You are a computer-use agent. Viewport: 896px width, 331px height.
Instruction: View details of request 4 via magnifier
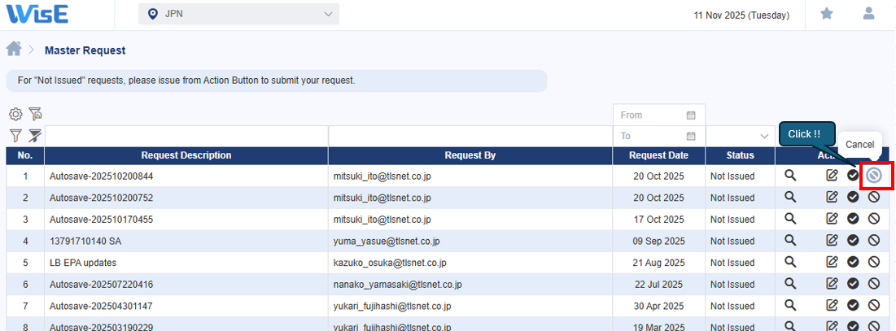[789, 240]
